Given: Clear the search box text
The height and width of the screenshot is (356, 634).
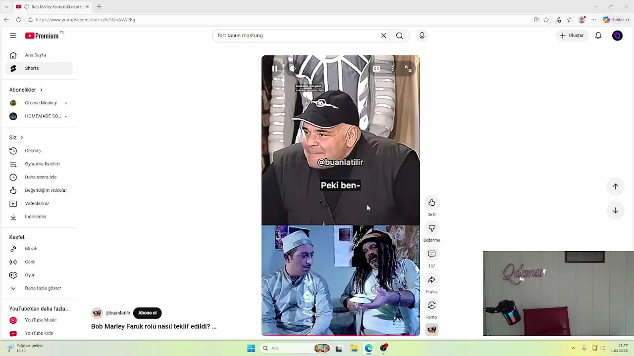Looking at the screenshot, I should pyautogui.click(x=383, y=36).
